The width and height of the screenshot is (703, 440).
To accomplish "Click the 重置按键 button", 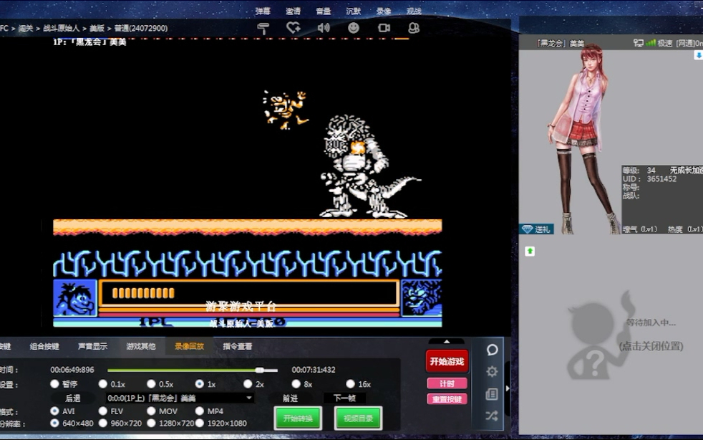I will pos(447,398).
